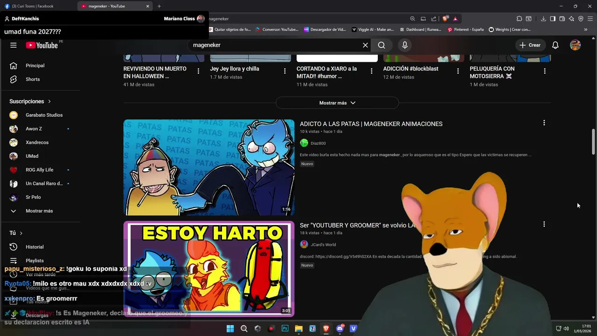Open Photoshop from the taskbar

(x=285, y=329)
